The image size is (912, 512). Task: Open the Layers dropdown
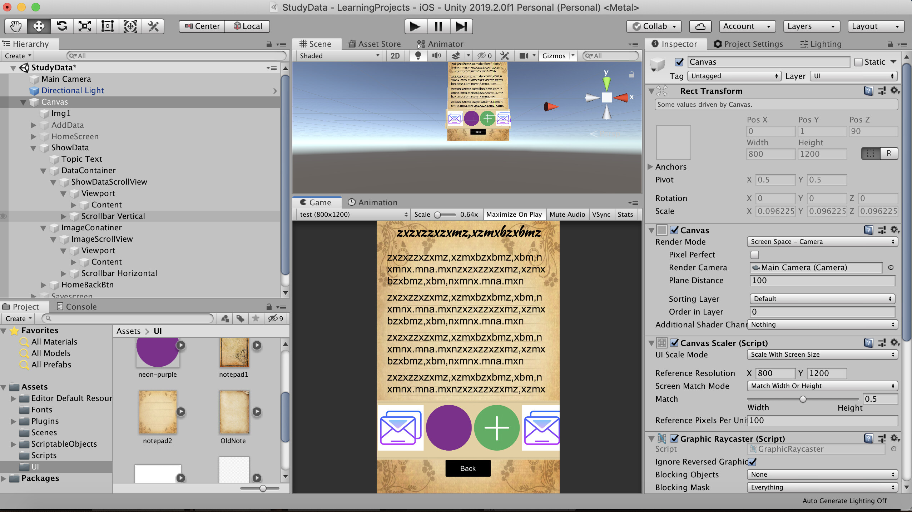point(811,26)
